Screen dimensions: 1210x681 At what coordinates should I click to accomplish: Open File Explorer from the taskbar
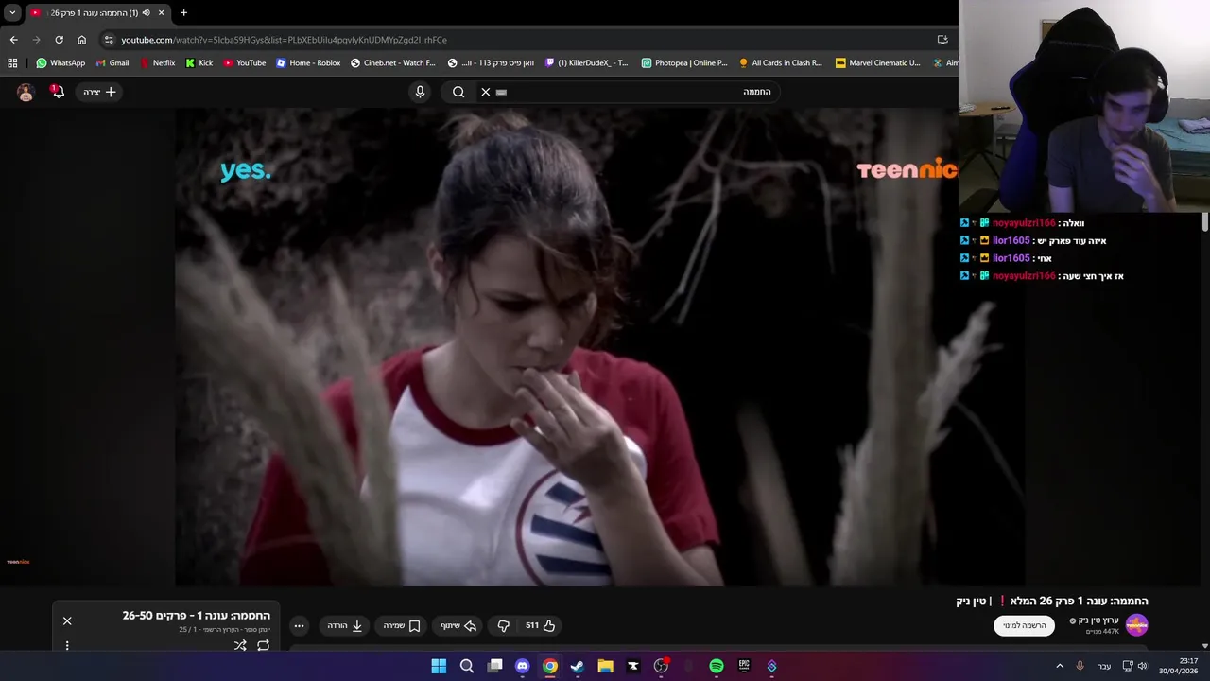click(x=605, y=666)
